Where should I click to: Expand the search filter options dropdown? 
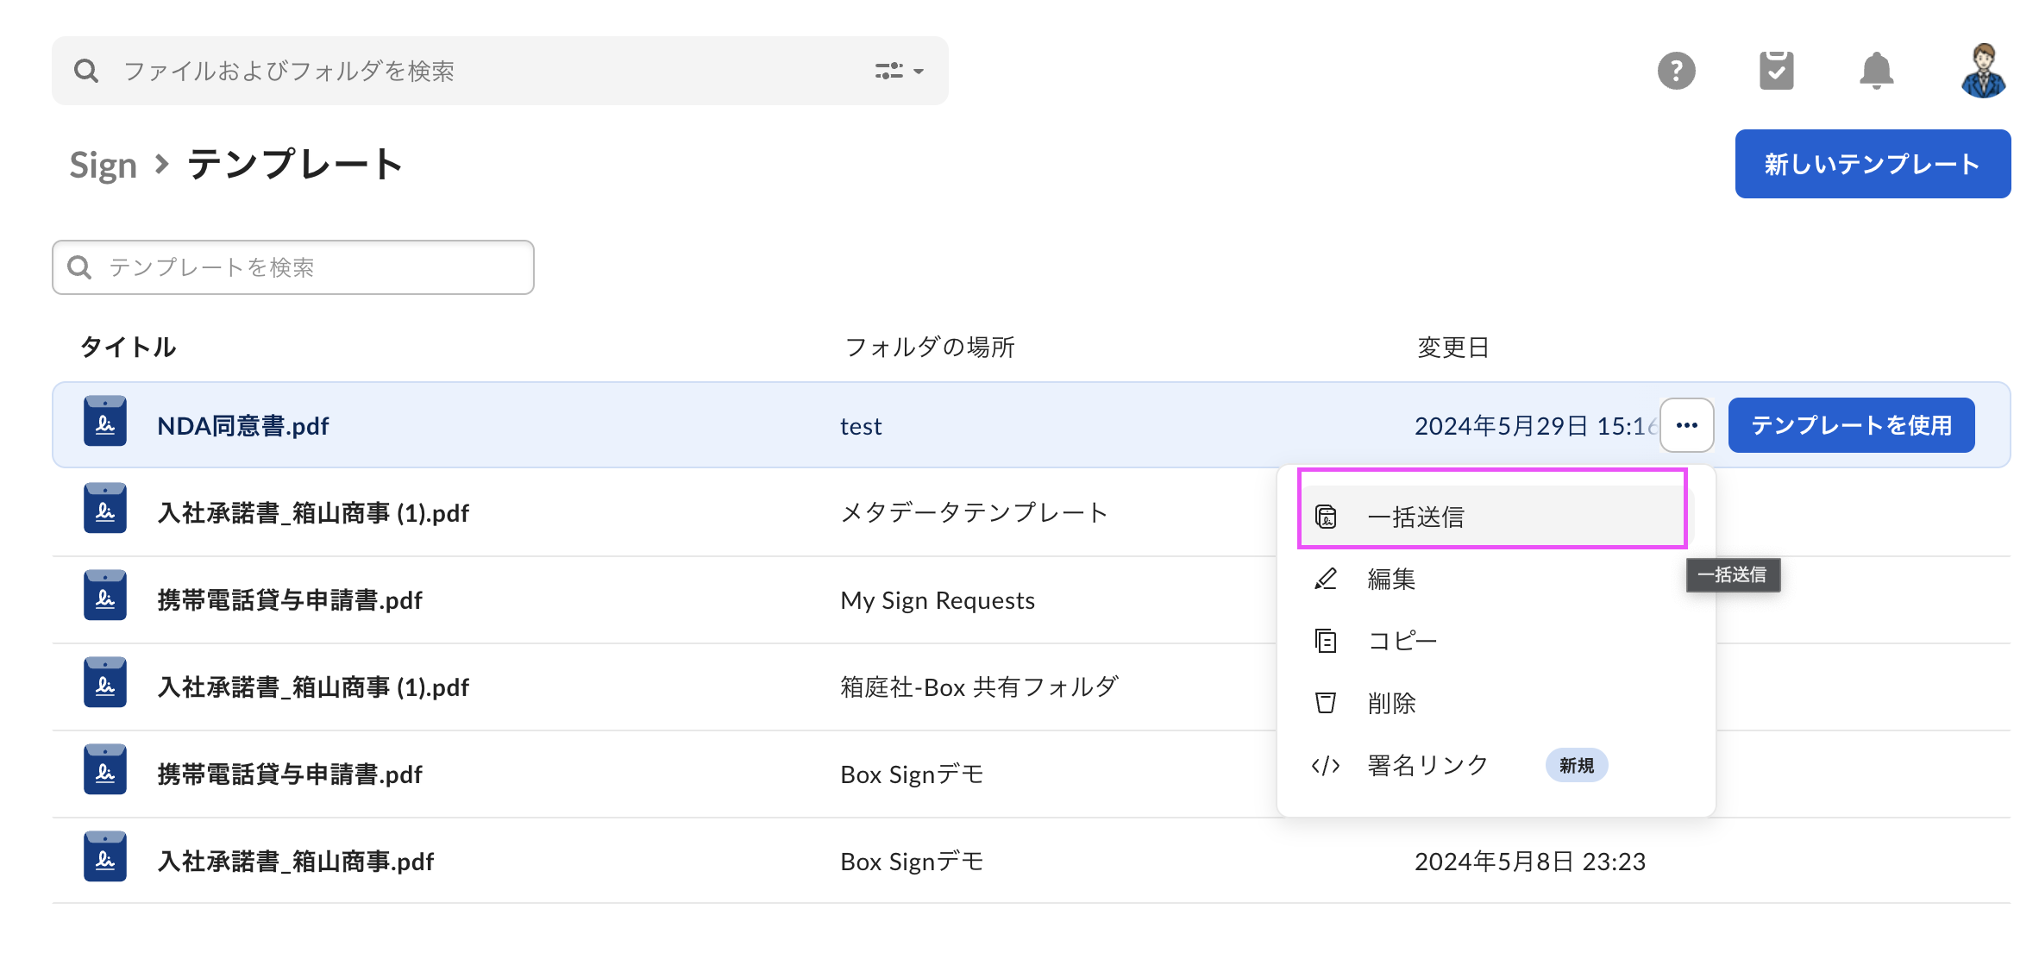899,71
